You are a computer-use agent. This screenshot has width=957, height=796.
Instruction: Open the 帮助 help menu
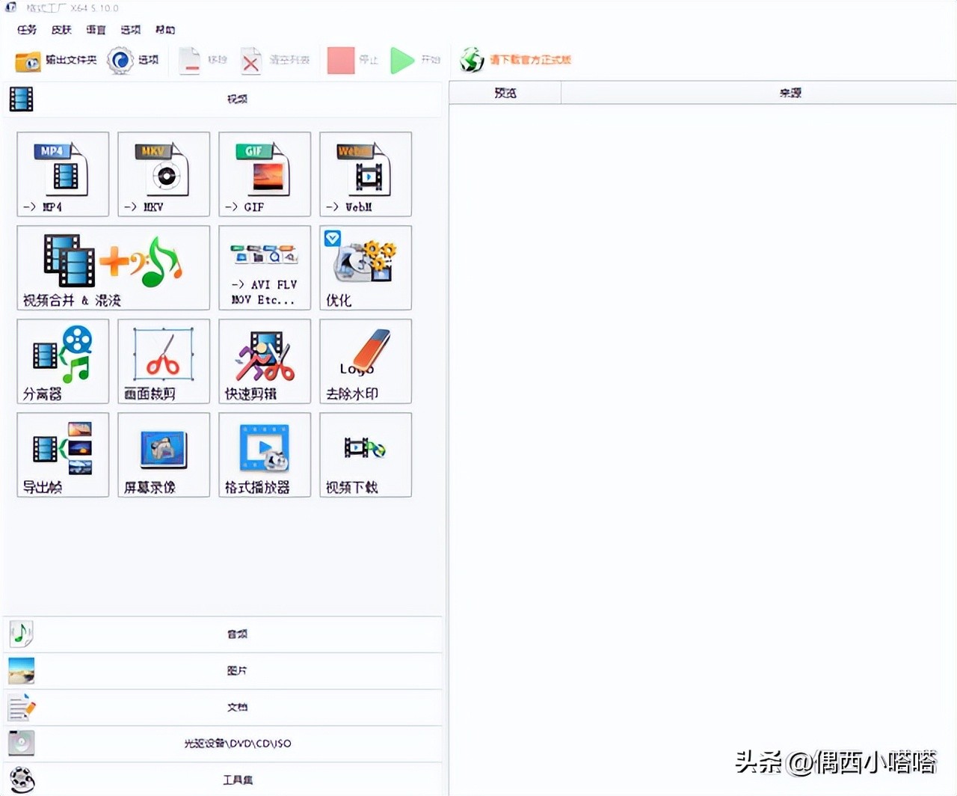click(x=165, y=30)
